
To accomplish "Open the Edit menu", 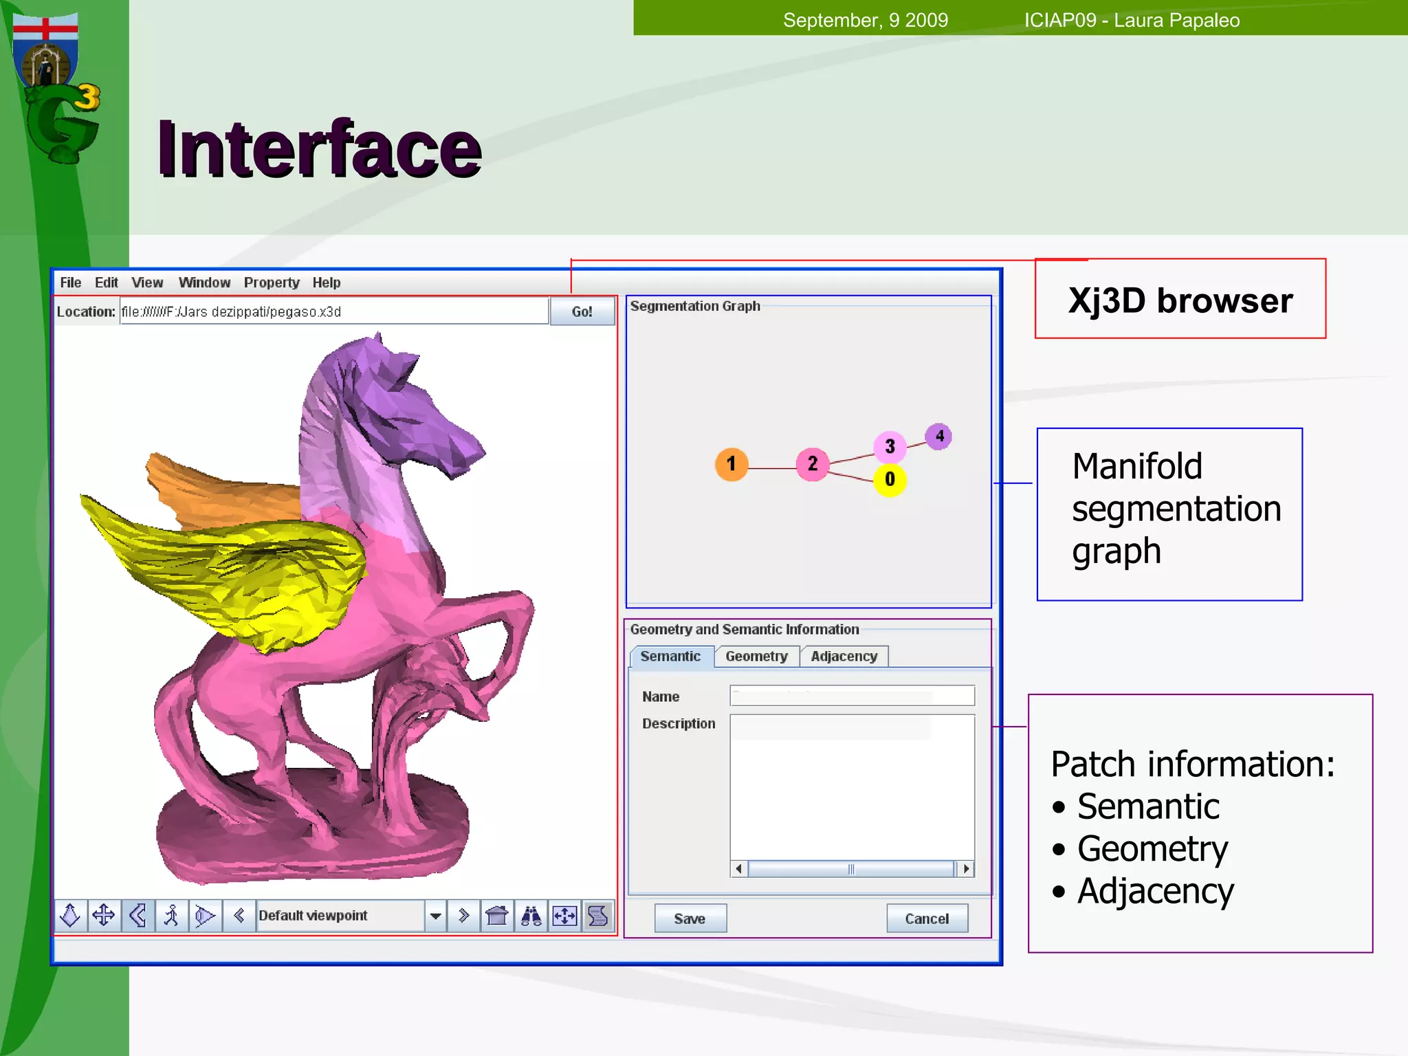I will (x=107, y=283).
